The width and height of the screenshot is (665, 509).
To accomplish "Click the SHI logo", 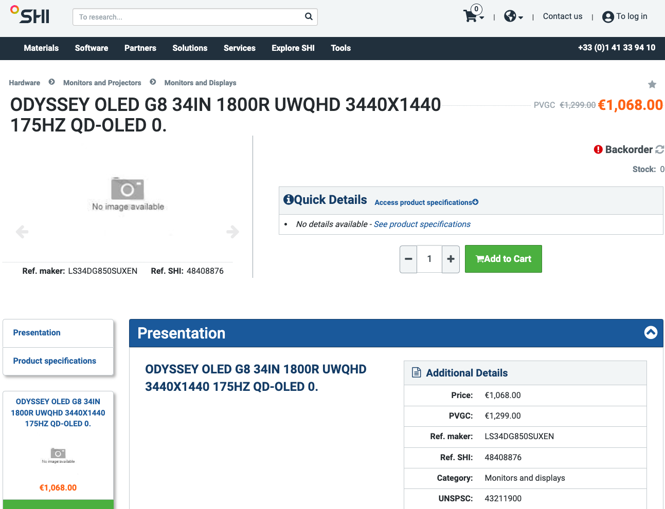I will click(30, 15).
